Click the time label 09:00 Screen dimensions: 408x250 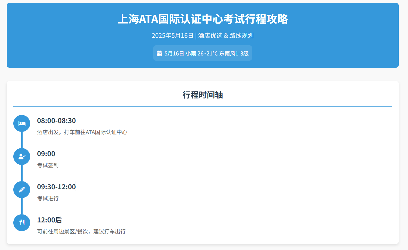click(x=46, y=154)
